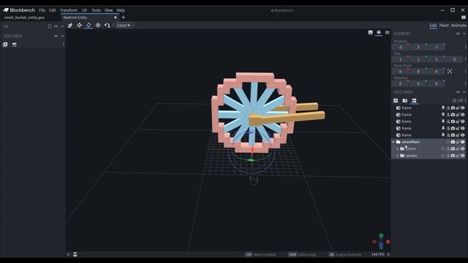Click the right arrow next to 144 FPS
Viewport: 468px width, 263px height.
tap(388, 254)
